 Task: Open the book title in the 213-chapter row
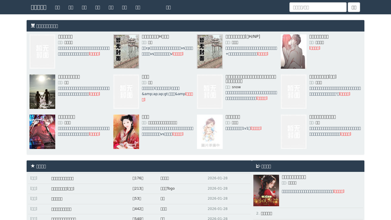coord(62,189)
